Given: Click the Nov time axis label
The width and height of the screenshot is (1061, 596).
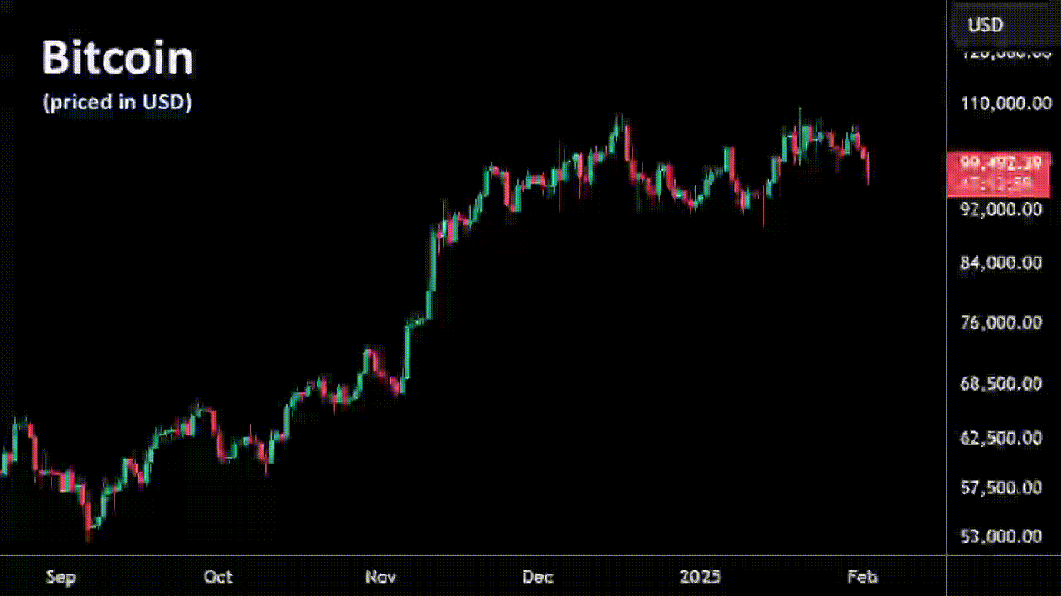Looking at the screenshot, I should point(381,577).
